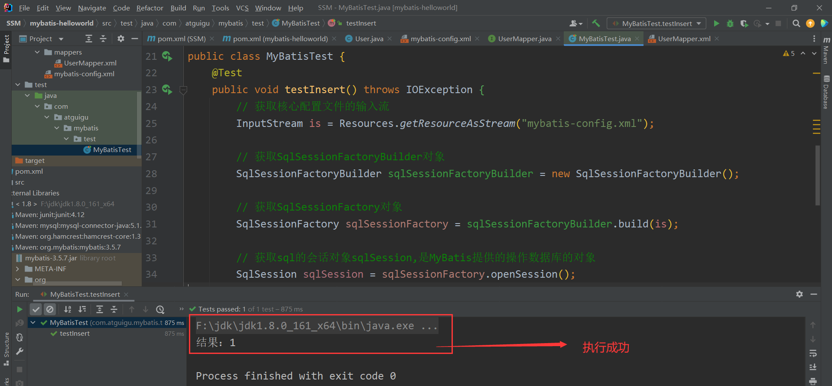Click scroll to end console icon
Image resolution: width=832 pixels, height=386 pixels.
(x=813, y=367)
